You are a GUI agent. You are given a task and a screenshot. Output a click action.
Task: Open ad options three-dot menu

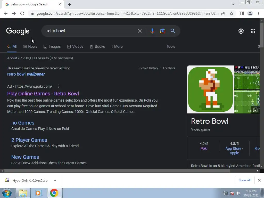pos(59,86)
